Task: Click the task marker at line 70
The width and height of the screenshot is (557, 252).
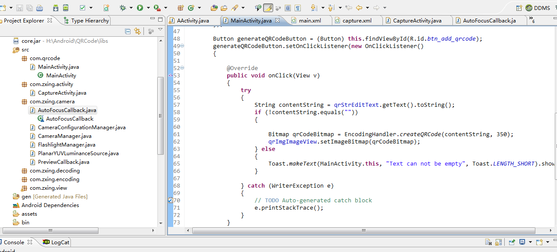Action: (170, 200)
